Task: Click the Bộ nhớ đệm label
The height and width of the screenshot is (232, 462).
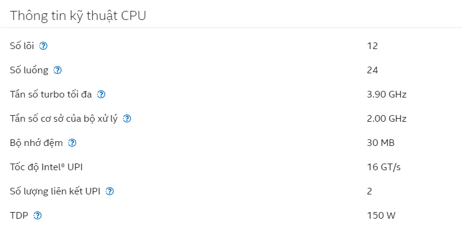Action: tap(36, 143)
